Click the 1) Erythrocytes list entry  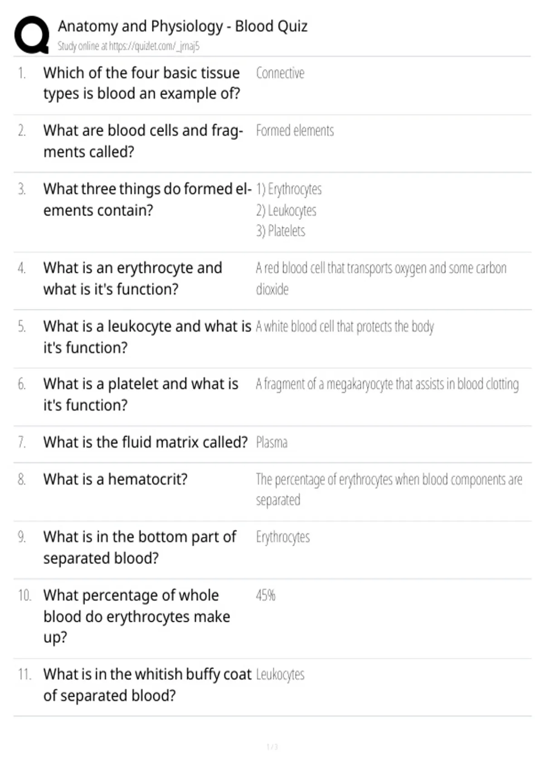(289, 189)
